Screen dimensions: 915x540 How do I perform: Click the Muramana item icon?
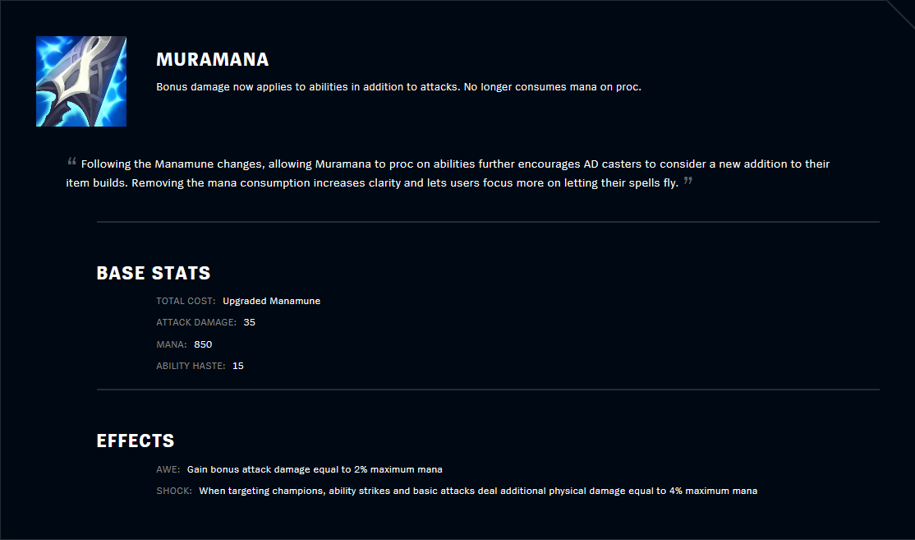81,81
